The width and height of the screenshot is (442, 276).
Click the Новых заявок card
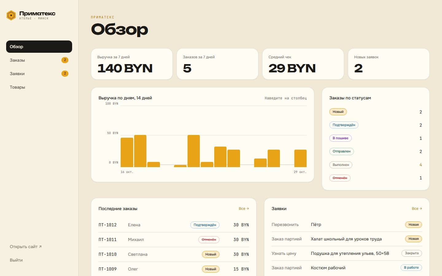tap(389, 64)
